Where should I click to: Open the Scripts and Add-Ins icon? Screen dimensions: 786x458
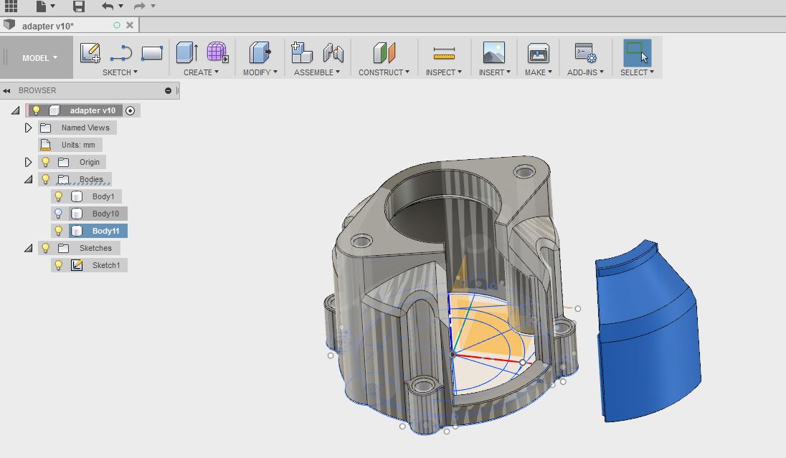click(x=585, y=53)
